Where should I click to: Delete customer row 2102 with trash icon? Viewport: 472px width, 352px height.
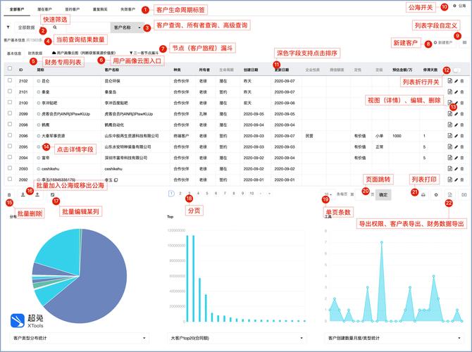(462, 81)
